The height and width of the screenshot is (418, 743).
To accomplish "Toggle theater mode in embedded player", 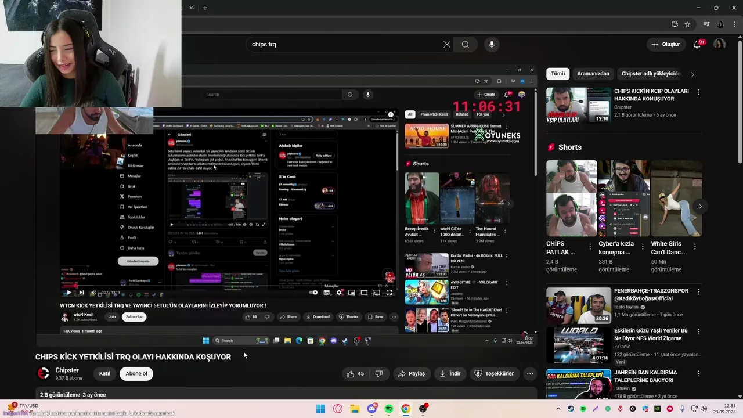I will coord(364,293).
